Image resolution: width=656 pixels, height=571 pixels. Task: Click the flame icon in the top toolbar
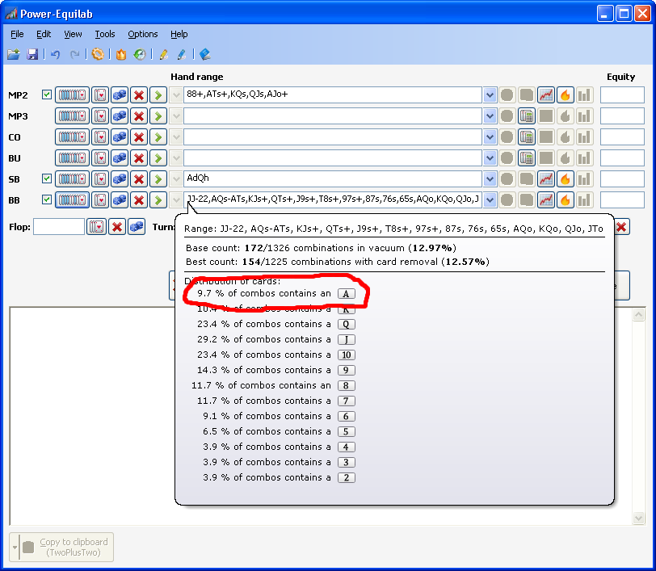(121, 54)
